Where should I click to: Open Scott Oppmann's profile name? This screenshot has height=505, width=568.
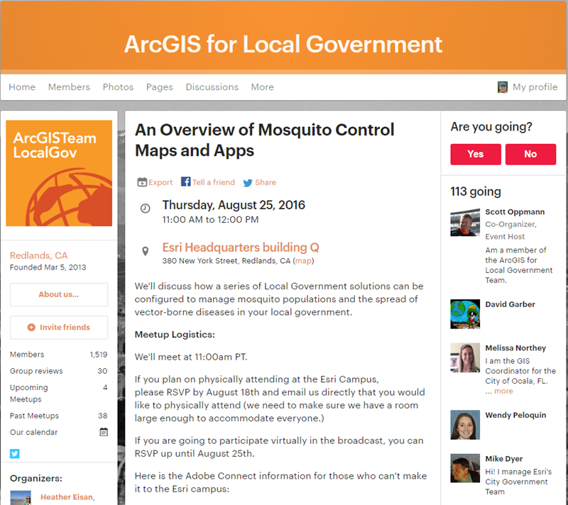(515, 211)
